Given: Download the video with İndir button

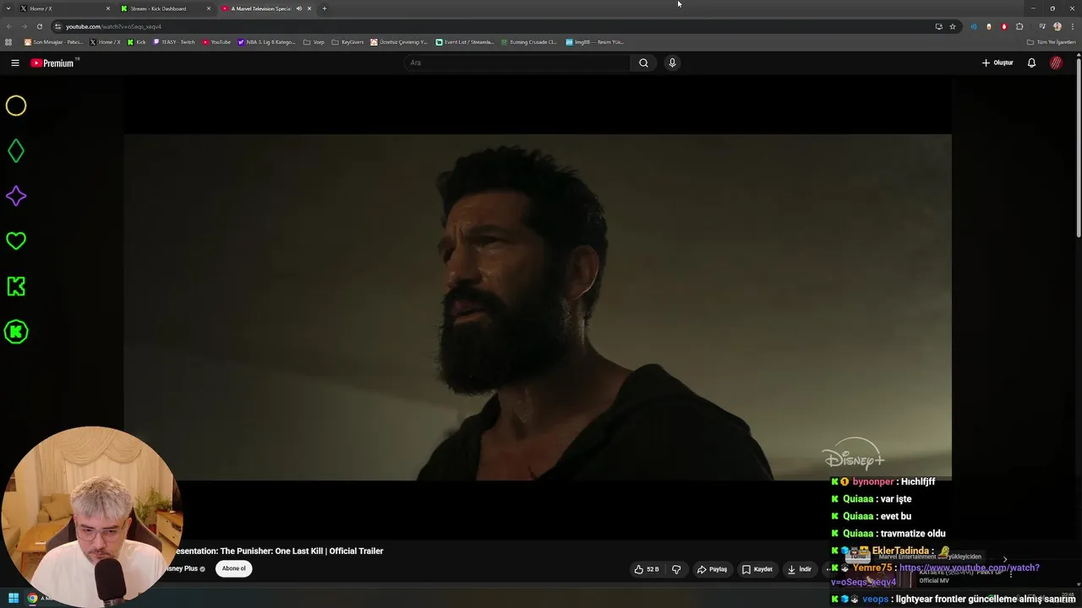Looking at the screenshot, I should pos(799,569).
